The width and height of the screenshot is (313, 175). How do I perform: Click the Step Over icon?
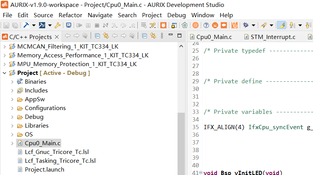123,25
